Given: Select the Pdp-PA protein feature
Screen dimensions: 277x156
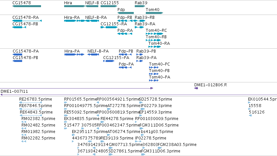Looking at the screenshot, I should pos(125,67).
